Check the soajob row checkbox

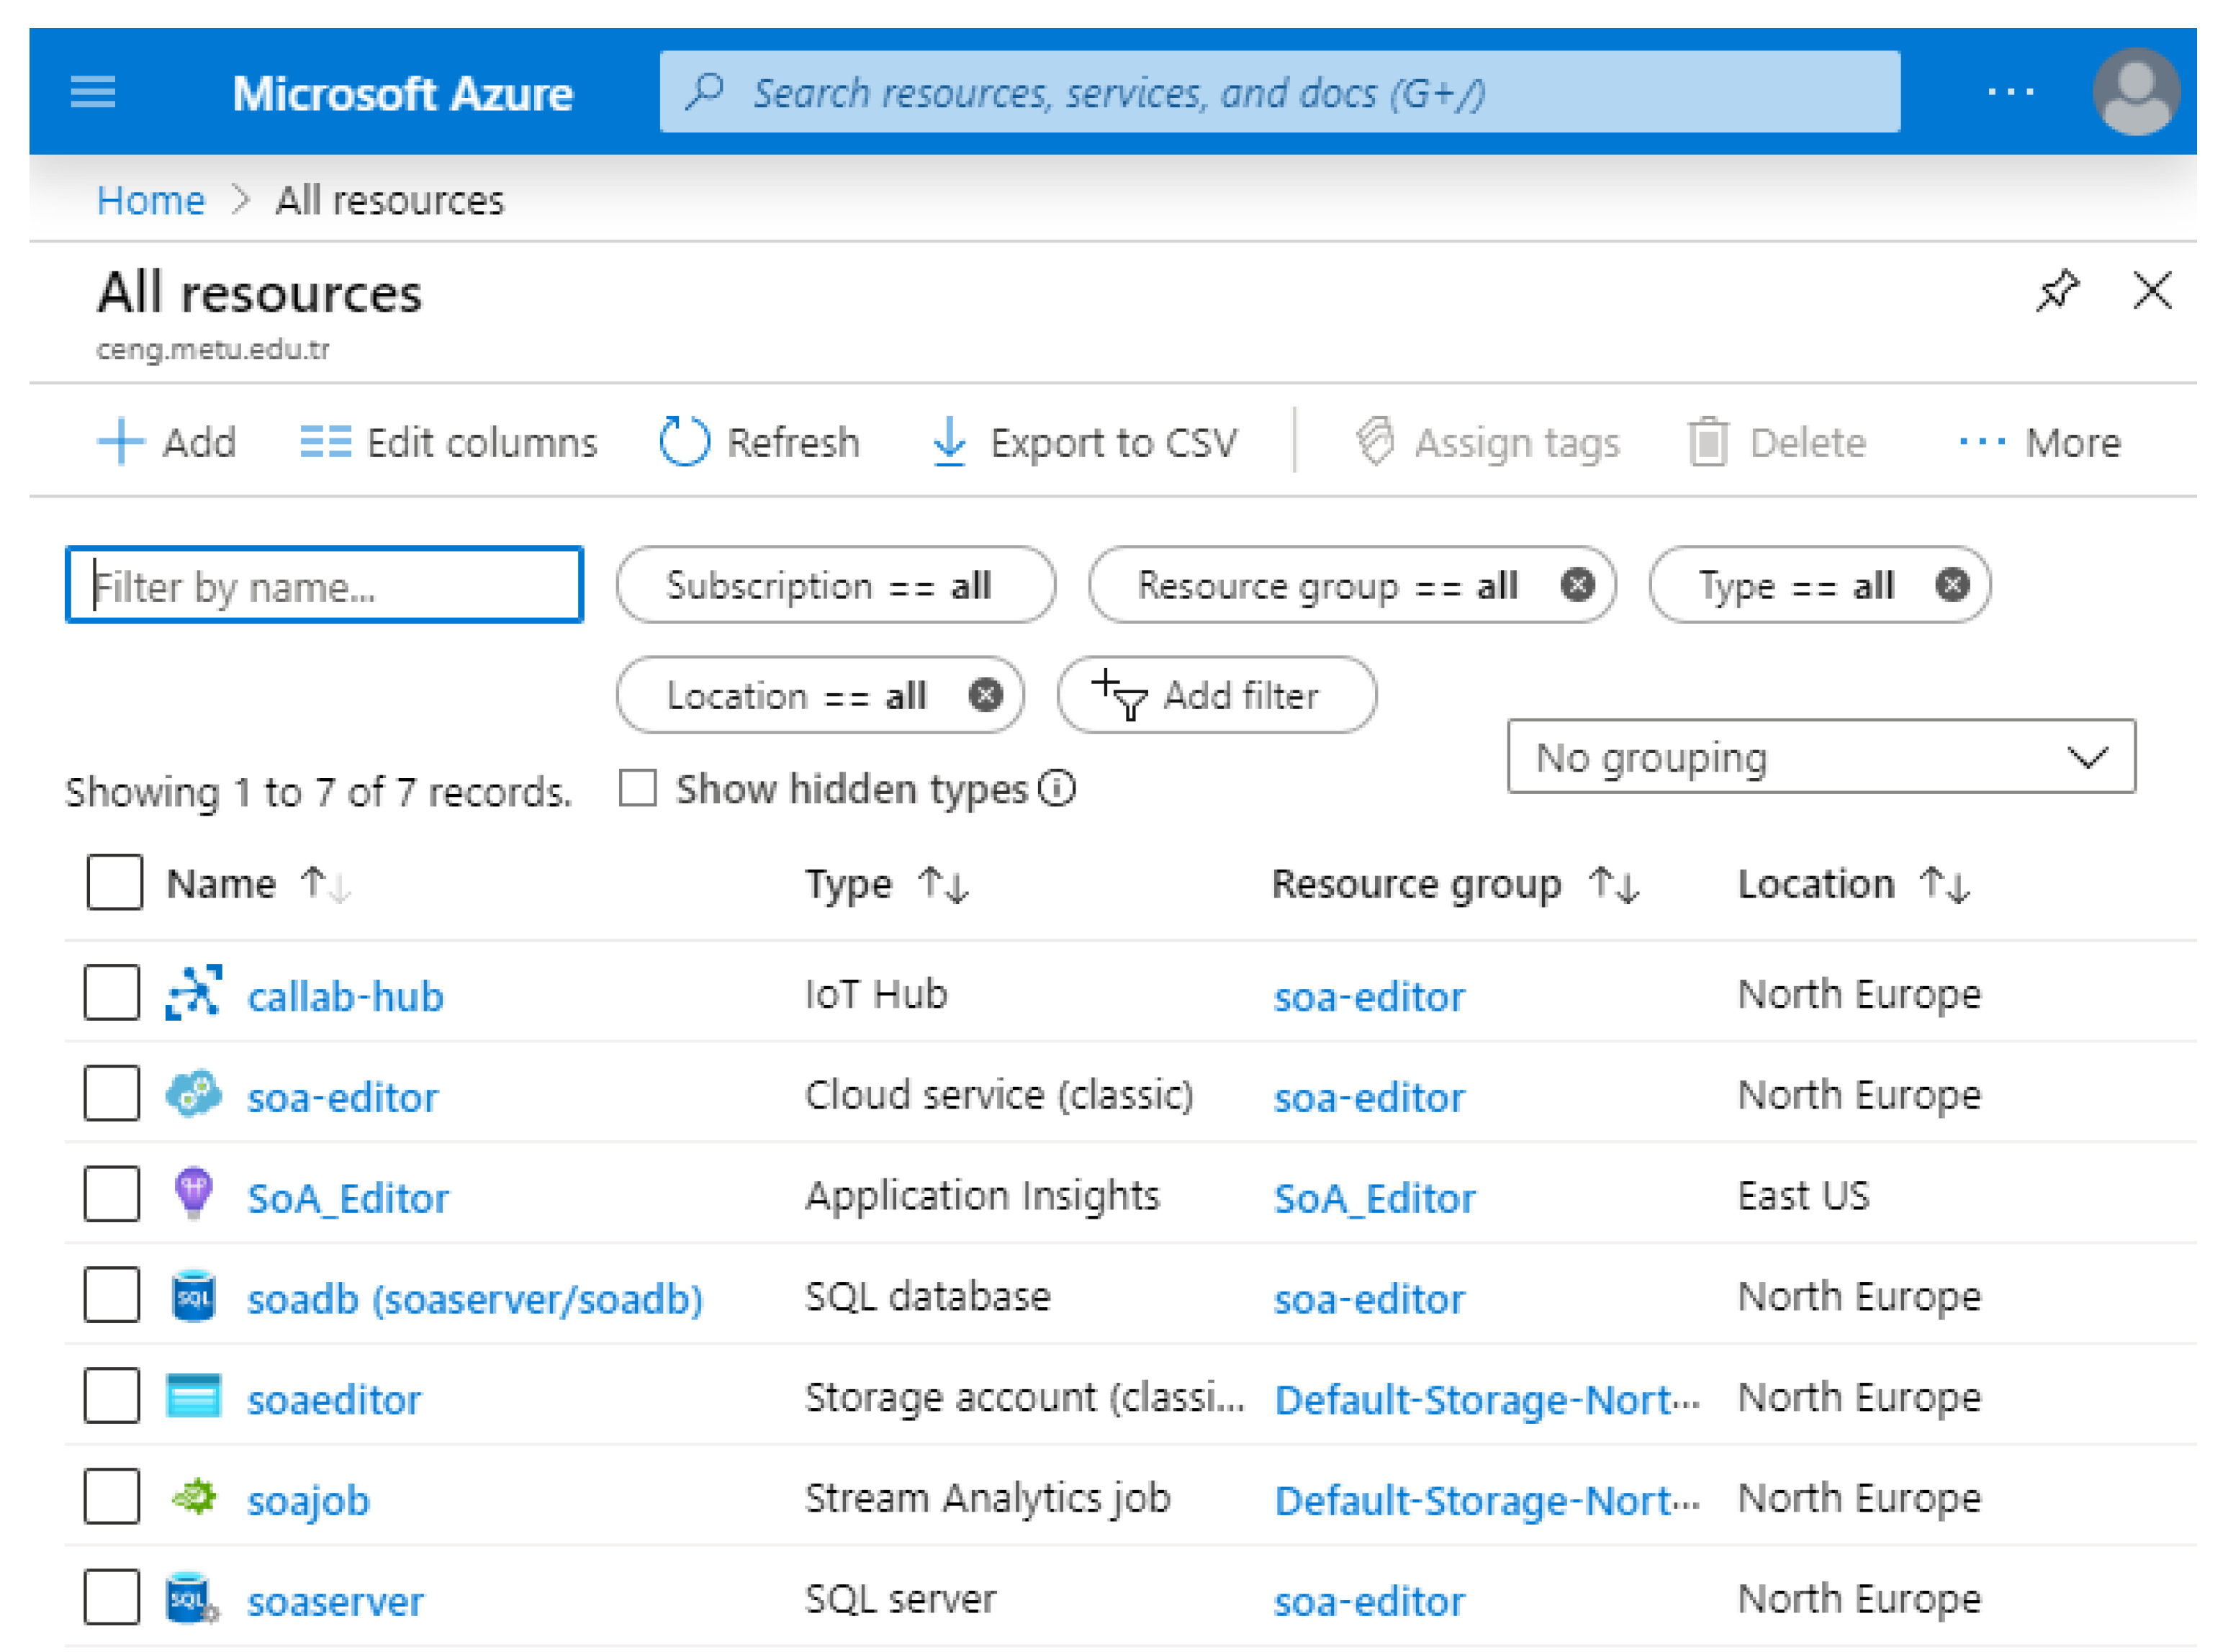111,1497
